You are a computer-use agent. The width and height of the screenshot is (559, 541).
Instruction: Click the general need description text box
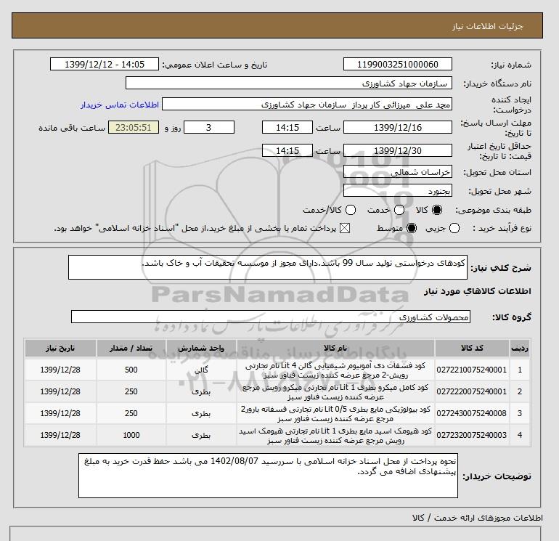[x=268, y=267]
